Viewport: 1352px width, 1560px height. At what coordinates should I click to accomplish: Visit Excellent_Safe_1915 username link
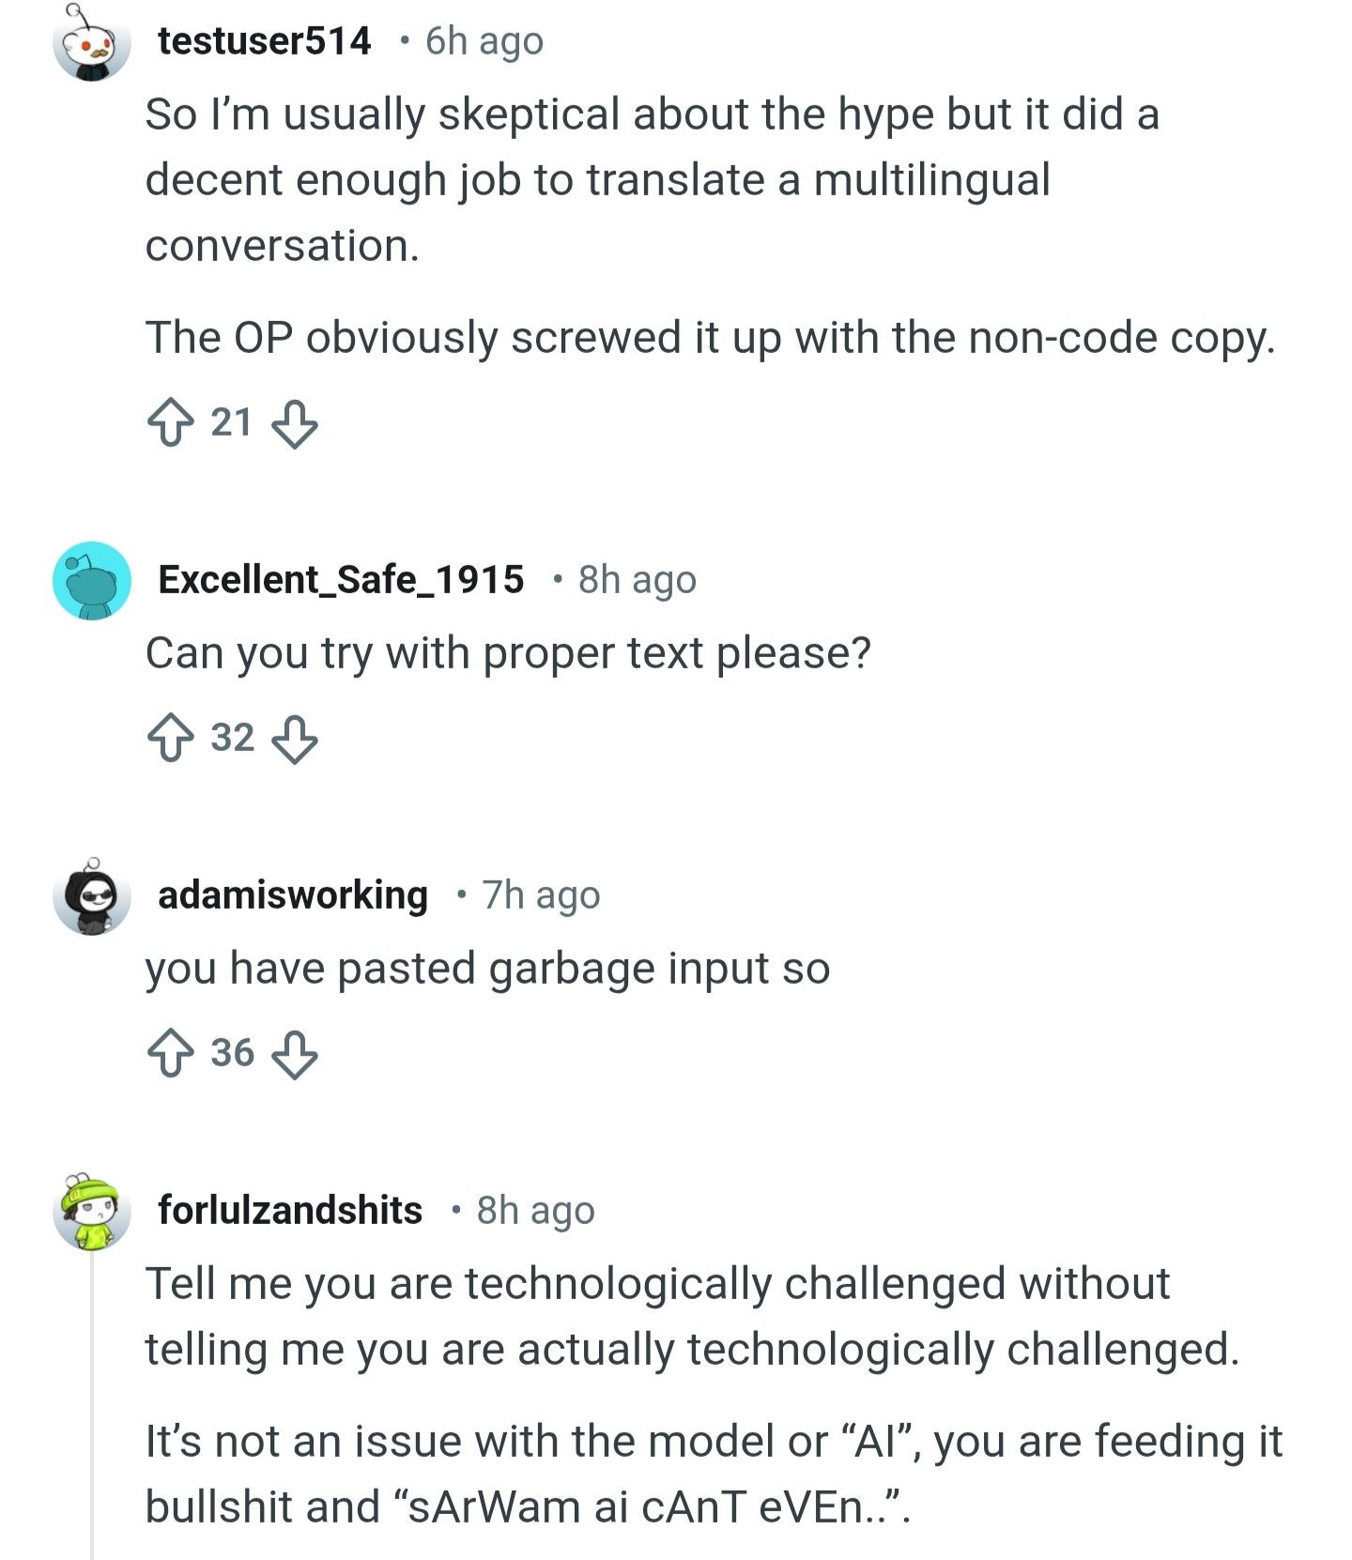(341, 579)
